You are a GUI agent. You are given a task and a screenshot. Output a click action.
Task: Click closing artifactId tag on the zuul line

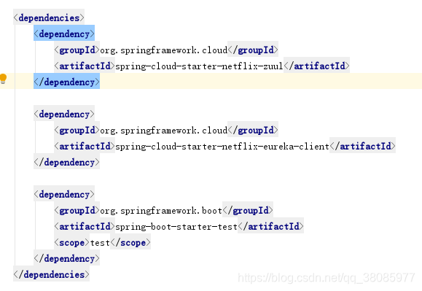click(317, 66)
